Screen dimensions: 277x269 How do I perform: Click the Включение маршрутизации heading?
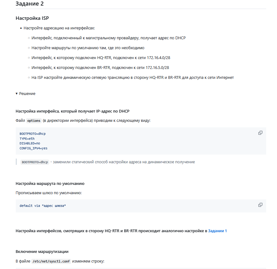tap(42, 251)
